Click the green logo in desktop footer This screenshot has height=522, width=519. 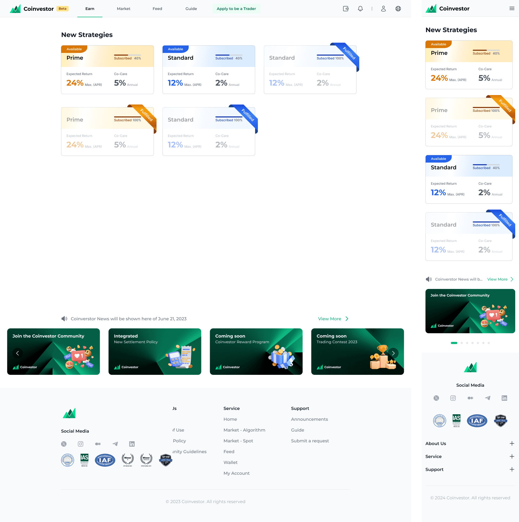coord(69,413)
